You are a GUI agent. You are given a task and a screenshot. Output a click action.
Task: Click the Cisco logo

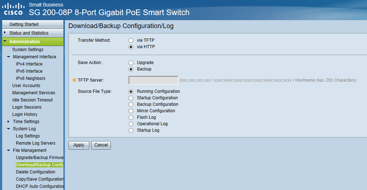coord(13,9)
